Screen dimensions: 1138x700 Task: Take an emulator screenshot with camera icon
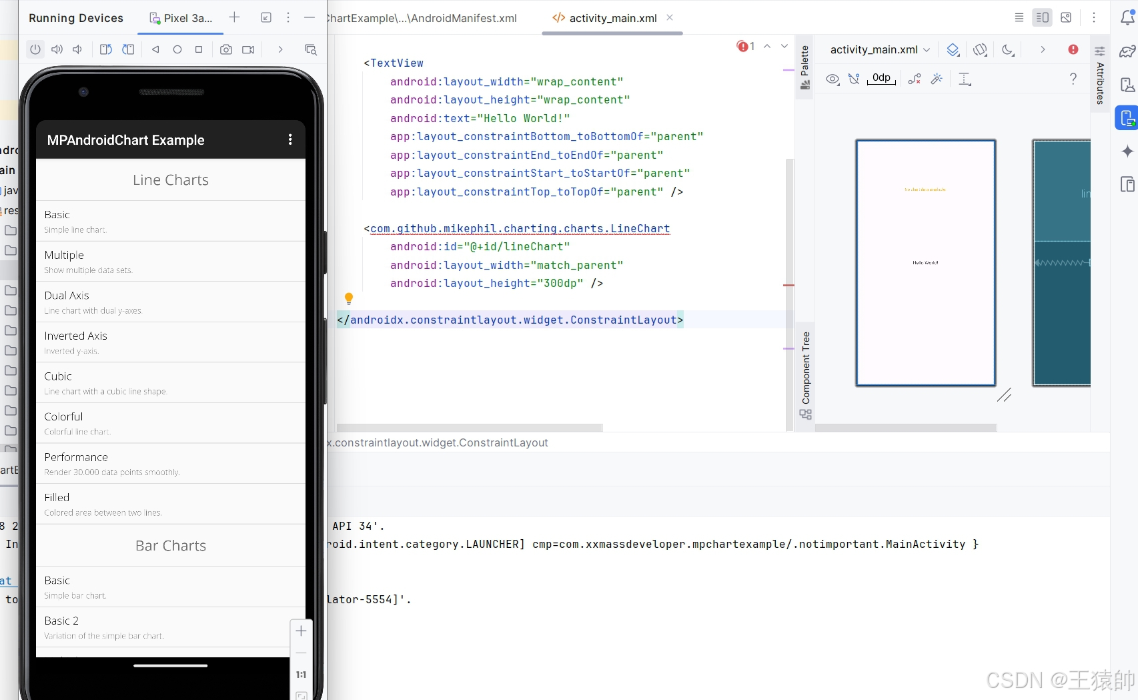pyautogui.click(x=226, y=49)
